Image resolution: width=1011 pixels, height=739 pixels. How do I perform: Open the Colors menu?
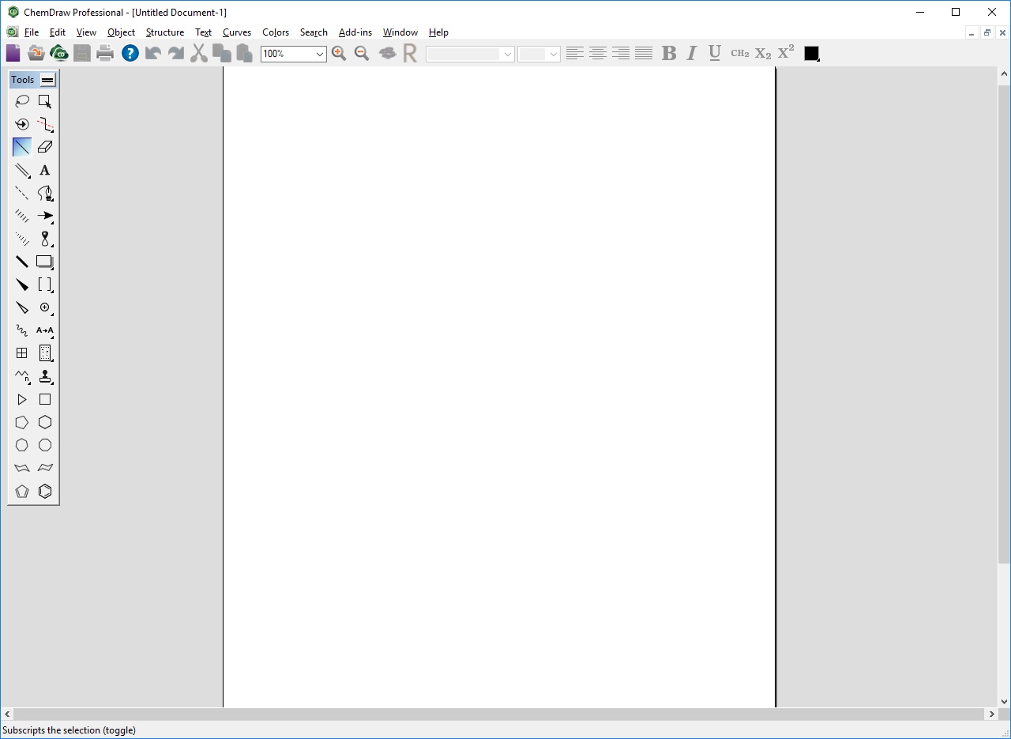[x=276, y=32]
